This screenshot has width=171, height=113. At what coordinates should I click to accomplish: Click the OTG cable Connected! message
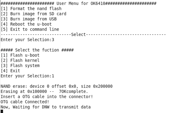coord(25,102)
